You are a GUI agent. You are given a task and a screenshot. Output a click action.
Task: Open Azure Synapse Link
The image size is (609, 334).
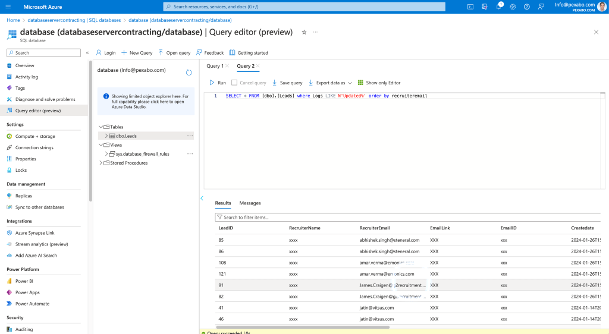click(34, 233)
